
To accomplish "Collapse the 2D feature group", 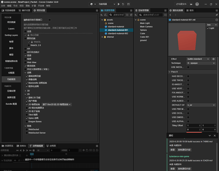I will click(25, 94).
